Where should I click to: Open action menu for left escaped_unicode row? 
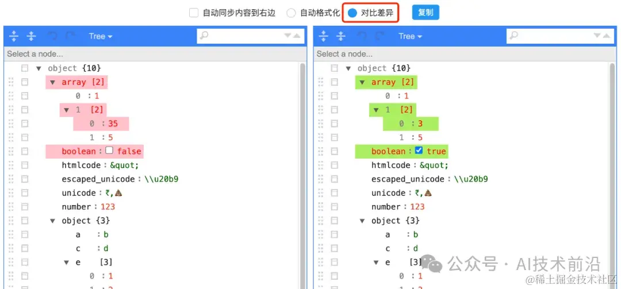click(x=25, y=179)
